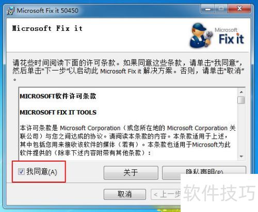Click the blue "Fix it" logo text

coord(231,39)
